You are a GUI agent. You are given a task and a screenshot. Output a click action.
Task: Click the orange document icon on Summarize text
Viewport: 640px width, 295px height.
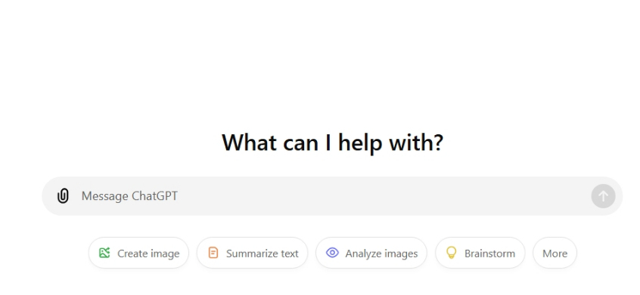(213, 253)
